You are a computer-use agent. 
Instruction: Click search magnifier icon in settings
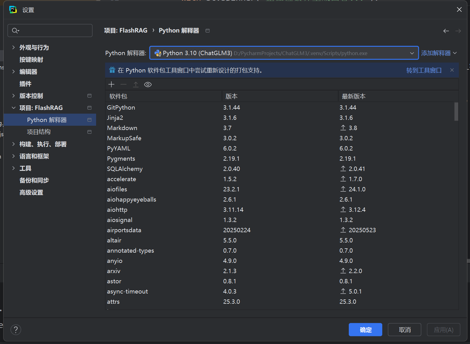click(x=15, y=30)
